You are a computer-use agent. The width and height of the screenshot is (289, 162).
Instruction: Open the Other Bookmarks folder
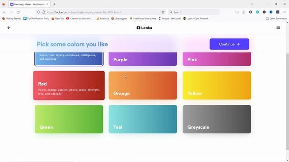[x=276, y=18]
